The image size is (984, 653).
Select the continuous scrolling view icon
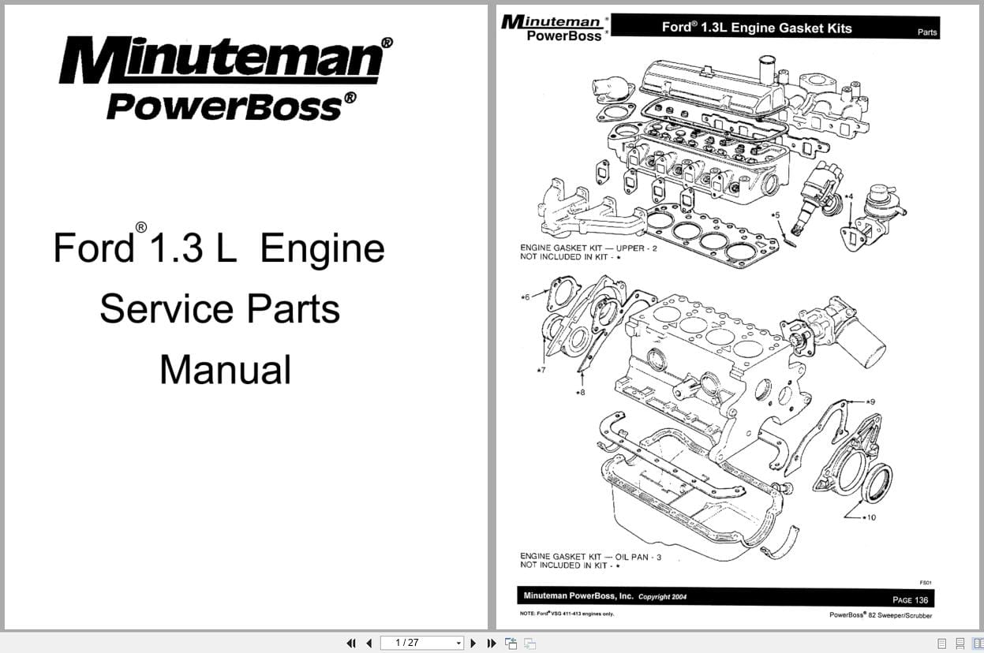pos(960,643)
